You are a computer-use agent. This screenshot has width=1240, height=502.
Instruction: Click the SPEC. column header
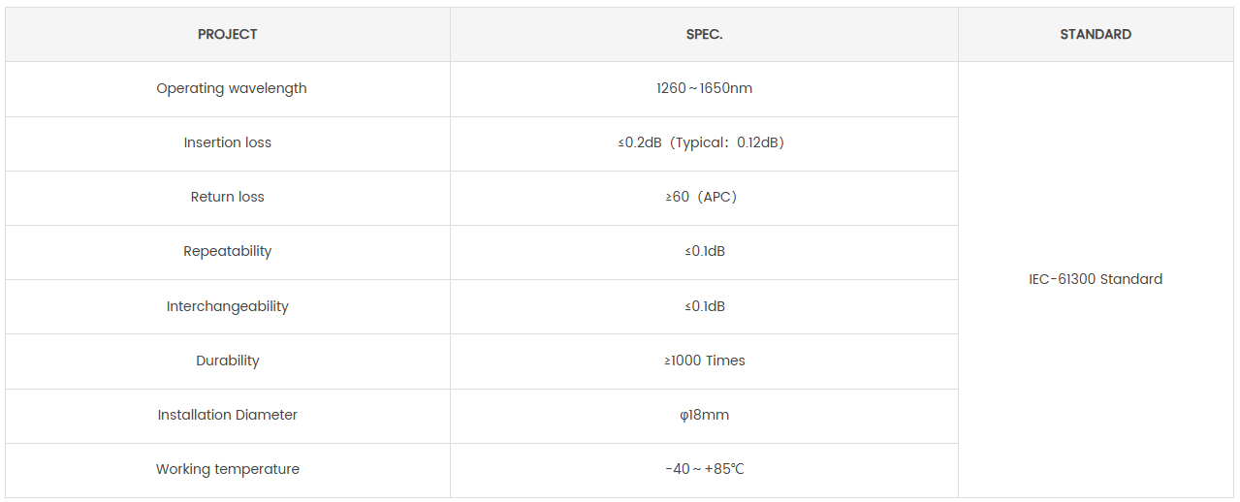point(704,34)
